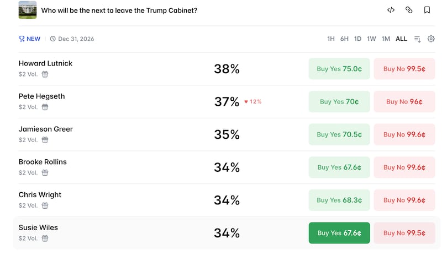Image resolution: width=442 pixels, height=255 pixels.
Task: Click the NEW trophy badge
Action: click(x=30, y=39)
